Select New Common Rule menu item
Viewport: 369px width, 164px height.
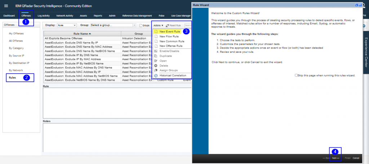pyautogui.click(x=172, y=41)
